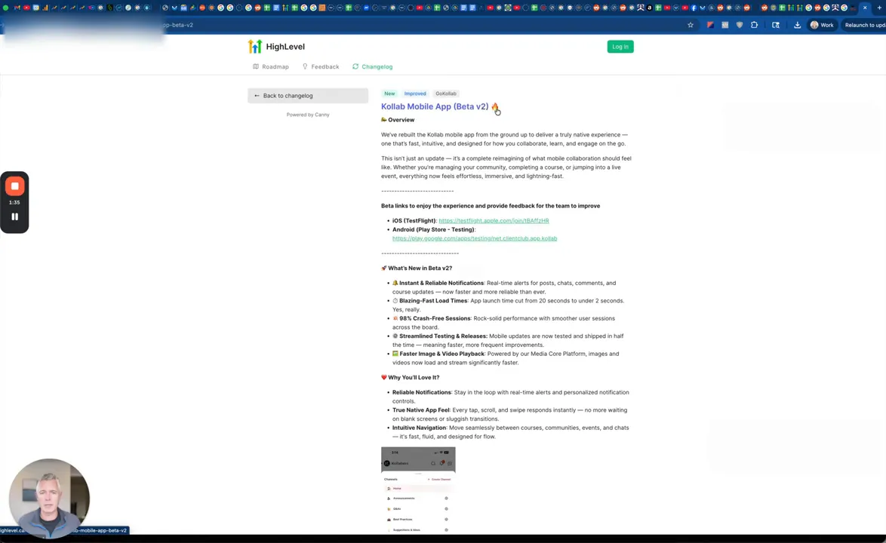Click the 98% Crash-Free Sessions bullet
Screen dimensions: 886x543
click(x=505, y=322)
